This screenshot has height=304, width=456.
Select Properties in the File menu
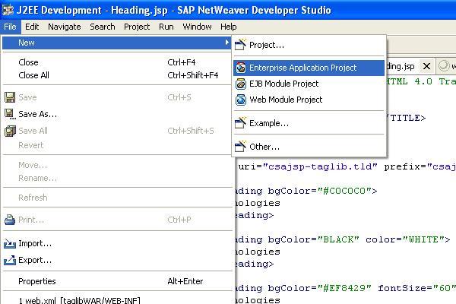[36, 281]
